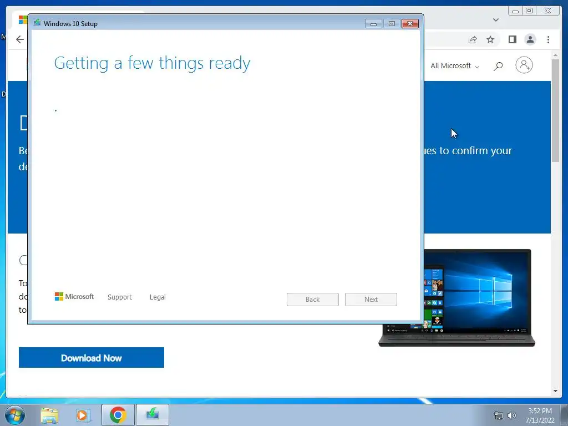
Task: Expand the All Microsoft dropdown
Action: pos(455,66)
